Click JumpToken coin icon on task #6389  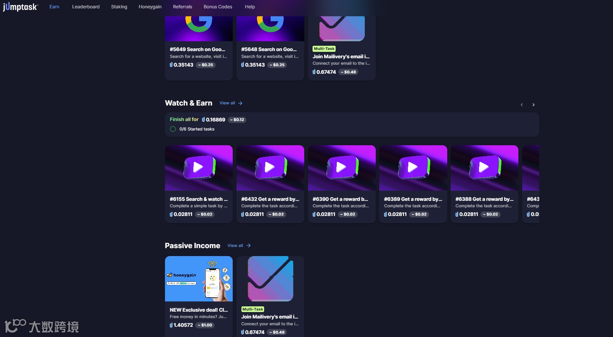pyautogui.click(x=386, y=214)
